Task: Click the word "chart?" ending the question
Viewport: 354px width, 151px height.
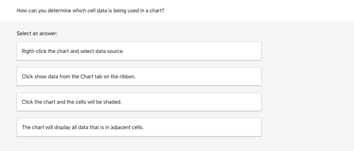Action: pyautogui.click(x=157, y=10)
